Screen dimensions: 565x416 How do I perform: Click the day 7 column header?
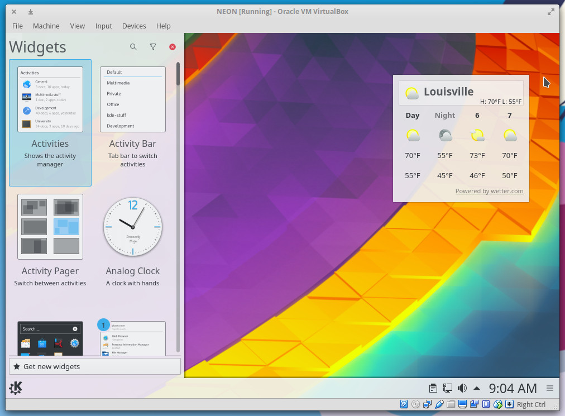510,116
